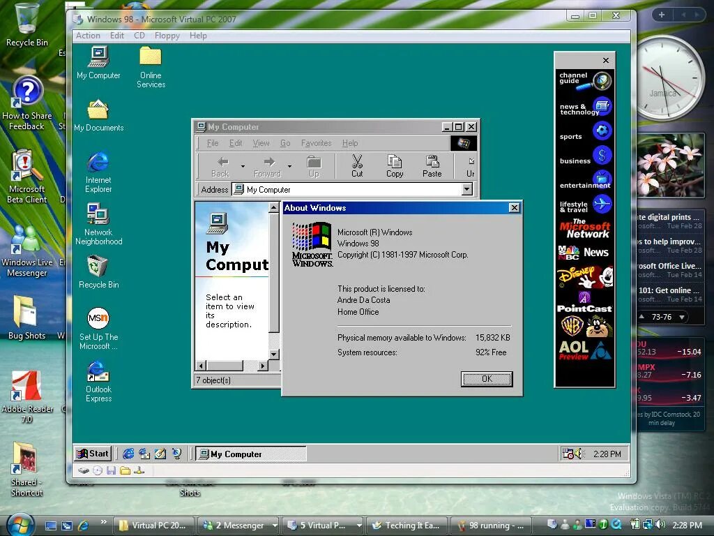The image size is (714, 536).
Task: Click OK in About Windows dialog
Action: (487, 379)
